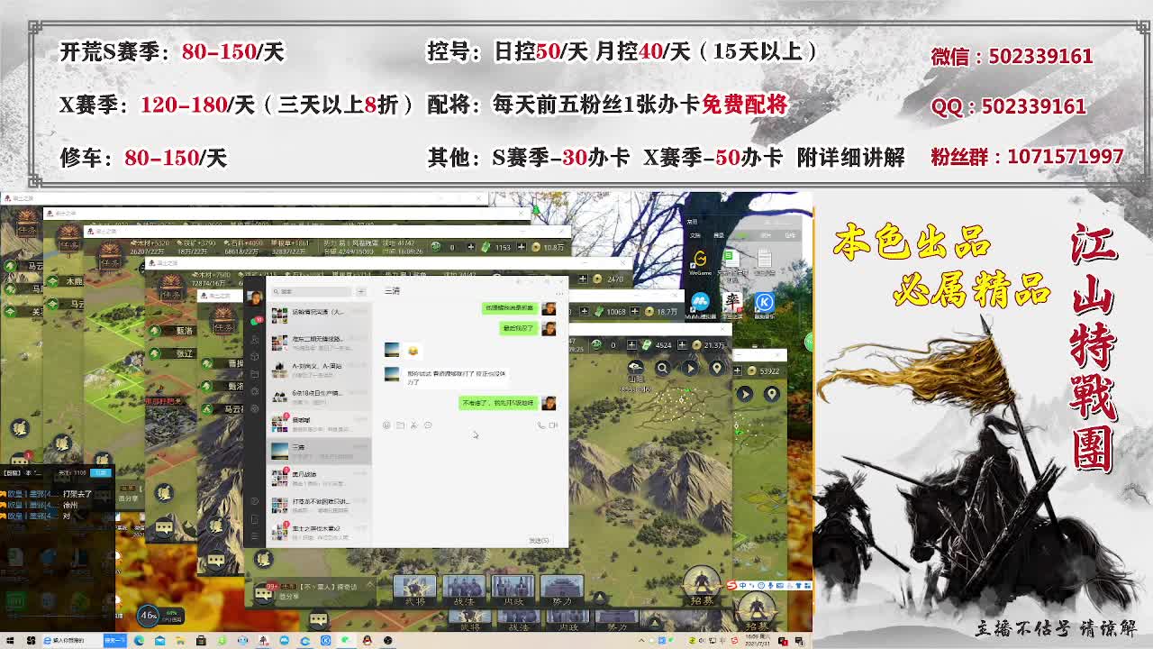Open the Contacts icon in WeChat sidebar
The width and height of the screenshot is (1153, 649).
255,339
